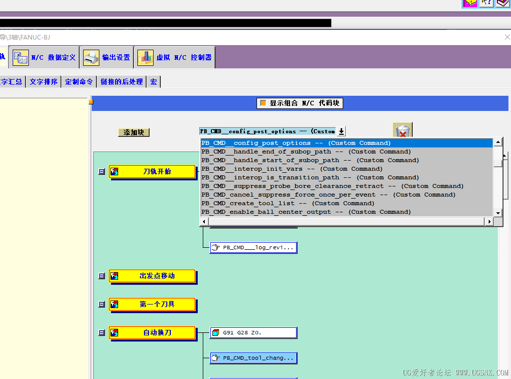Open the 虚拟 N/C 控制器 tab

click(x=175, y=57)
